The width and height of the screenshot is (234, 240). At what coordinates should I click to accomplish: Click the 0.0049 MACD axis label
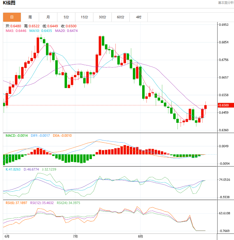224,146
